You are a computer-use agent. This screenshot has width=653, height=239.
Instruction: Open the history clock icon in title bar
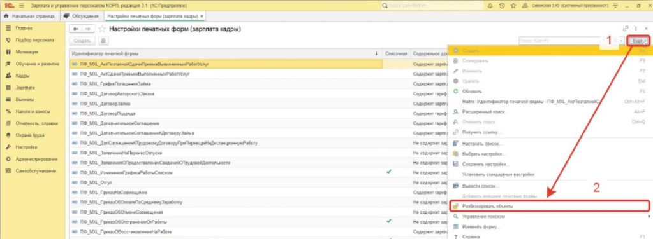[x=502, y=6]
